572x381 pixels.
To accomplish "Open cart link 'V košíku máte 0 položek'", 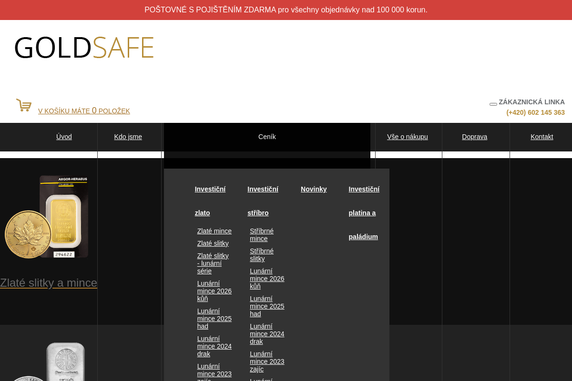I will click(x=84, y=110).
